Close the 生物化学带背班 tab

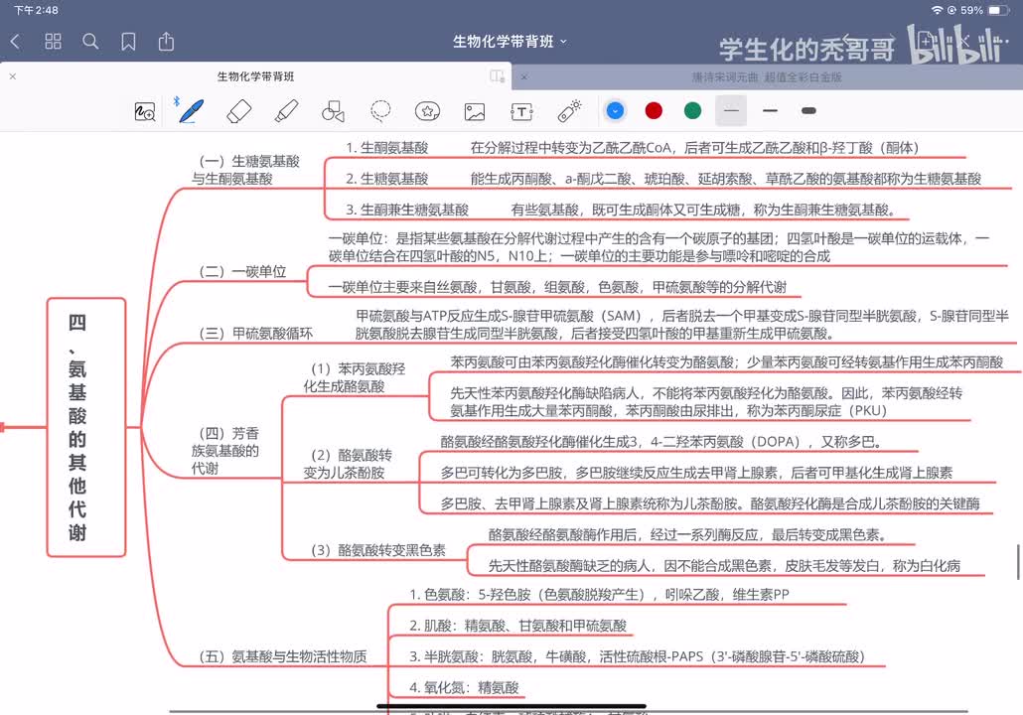click(x=12, y=76)
